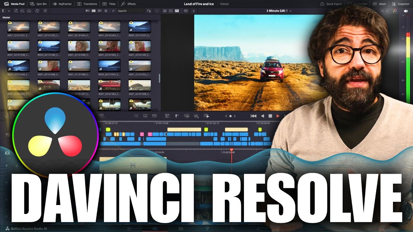Select clip thumbnail A001_02161302_C
Screen dimensions: 413x232
coord(109,85)
